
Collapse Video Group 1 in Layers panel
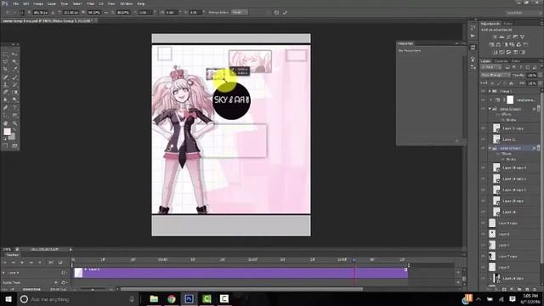490,148
